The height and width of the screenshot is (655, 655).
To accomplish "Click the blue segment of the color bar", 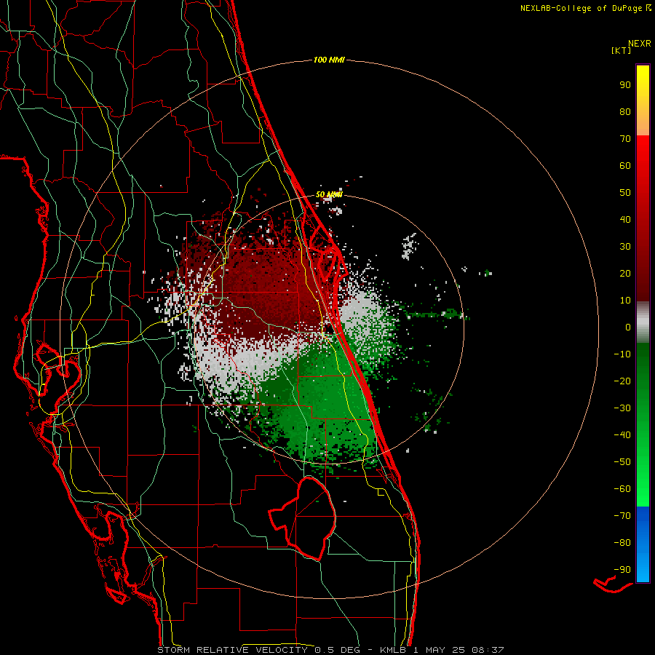I will (643, 544).
